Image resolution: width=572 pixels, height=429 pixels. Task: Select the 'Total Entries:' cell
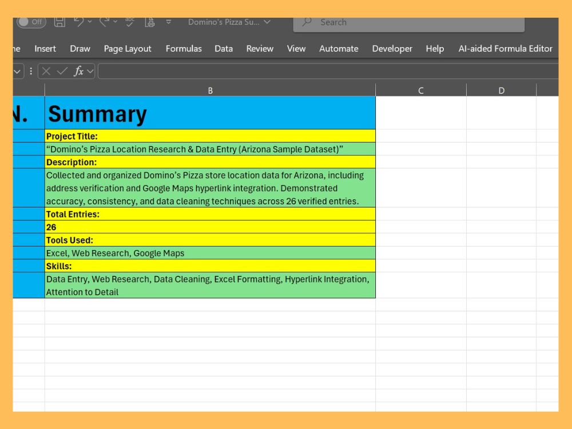tap(210, 214)
